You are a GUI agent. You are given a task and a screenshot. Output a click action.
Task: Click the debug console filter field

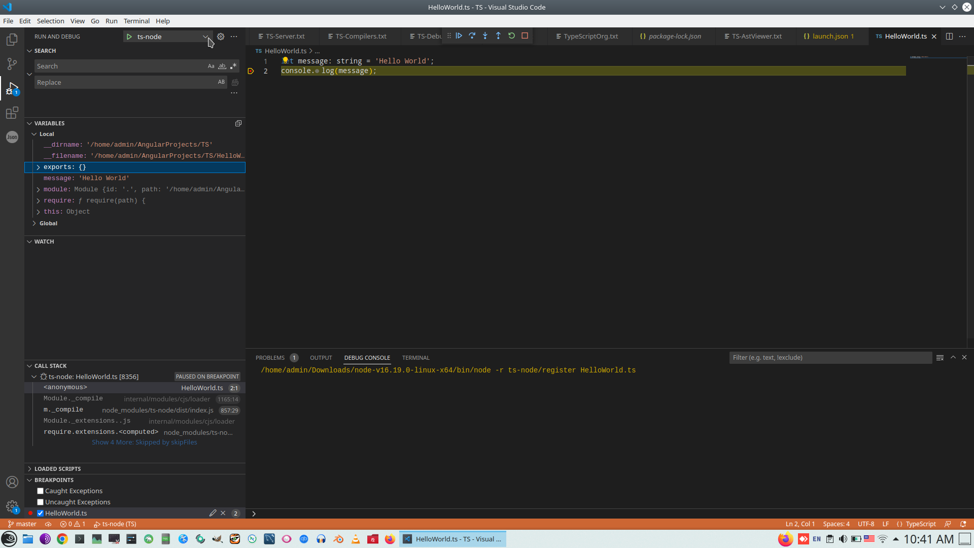coord(830,358)
